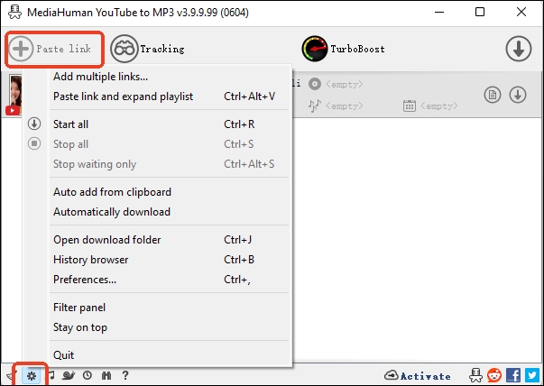Open the Reddit icon link
The height and width of the screenshot is (386, 544).
pos(494,375)
